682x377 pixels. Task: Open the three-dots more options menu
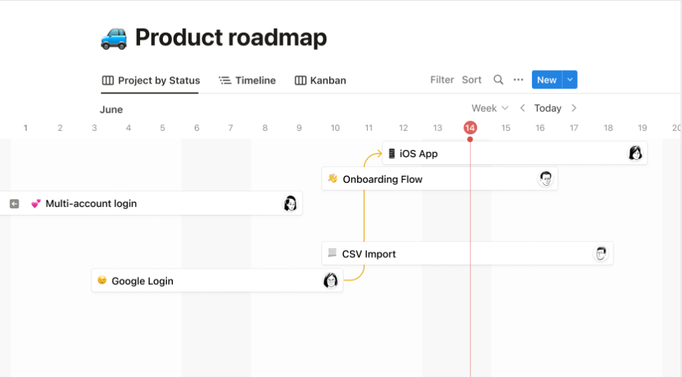click(x=518, y=80)
